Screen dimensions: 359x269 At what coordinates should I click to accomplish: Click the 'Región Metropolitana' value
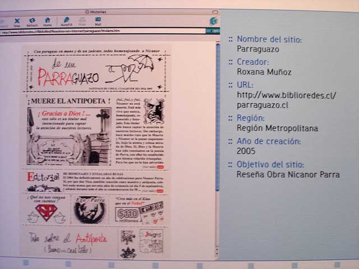[277, 128]
